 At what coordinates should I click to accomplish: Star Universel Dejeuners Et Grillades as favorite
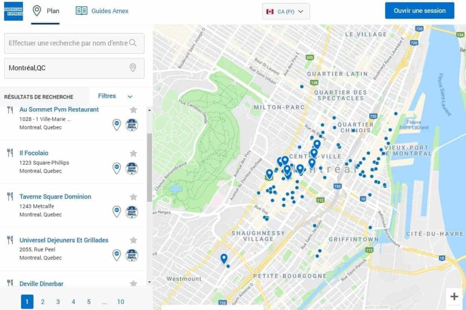(133, 240)
